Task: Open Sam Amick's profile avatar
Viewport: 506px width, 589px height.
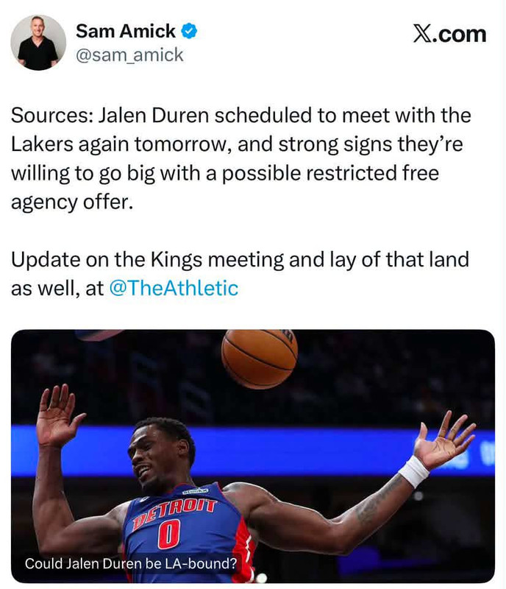Action: [x=38, y=43]
